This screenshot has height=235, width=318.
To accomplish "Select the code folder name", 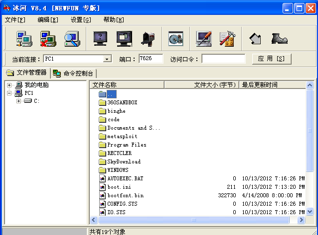I will click(x=113, y=120).
